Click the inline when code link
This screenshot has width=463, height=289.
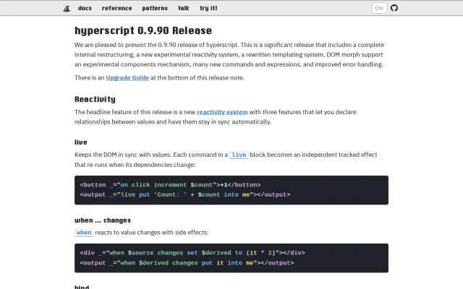[x=84, y=233]
